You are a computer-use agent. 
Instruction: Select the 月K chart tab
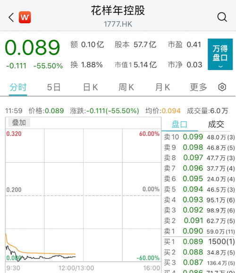(163, 87)
